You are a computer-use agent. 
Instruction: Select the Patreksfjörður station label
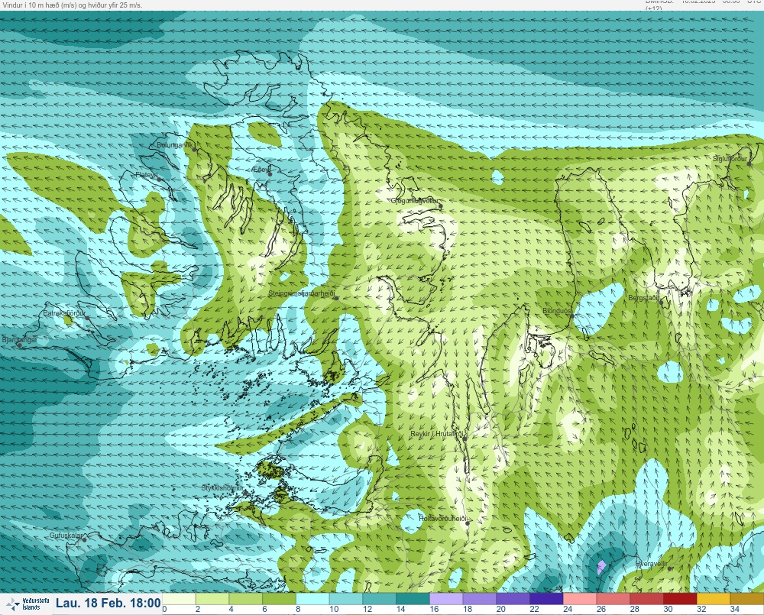point(64,313)
